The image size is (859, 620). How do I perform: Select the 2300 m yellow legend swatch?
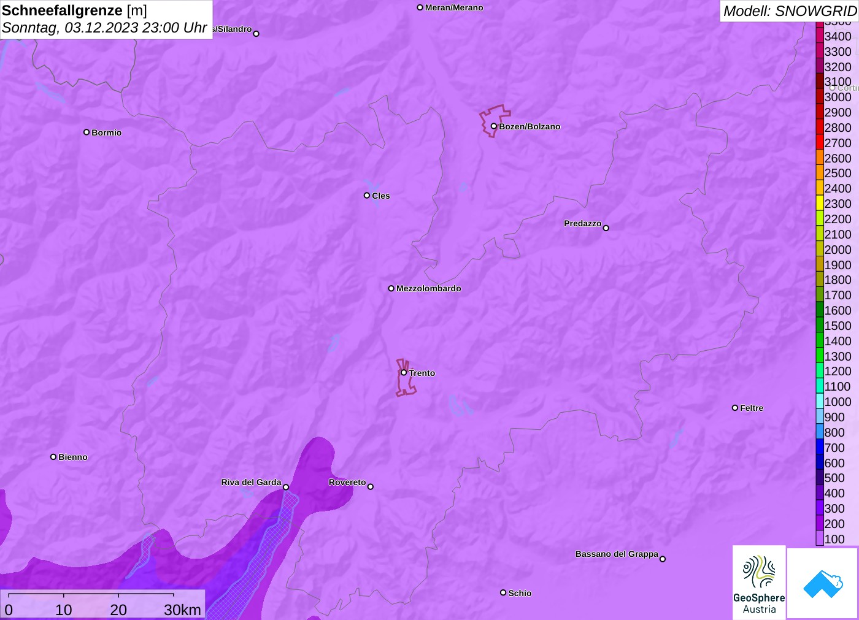point(820,204)
